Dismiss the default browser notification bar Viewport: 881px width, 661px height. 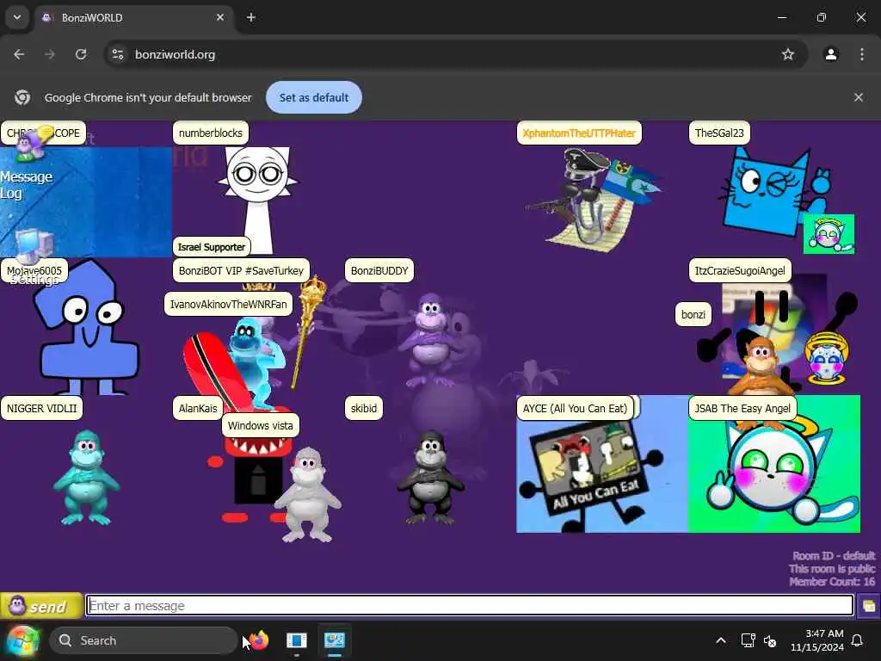(x=859, y=97)
